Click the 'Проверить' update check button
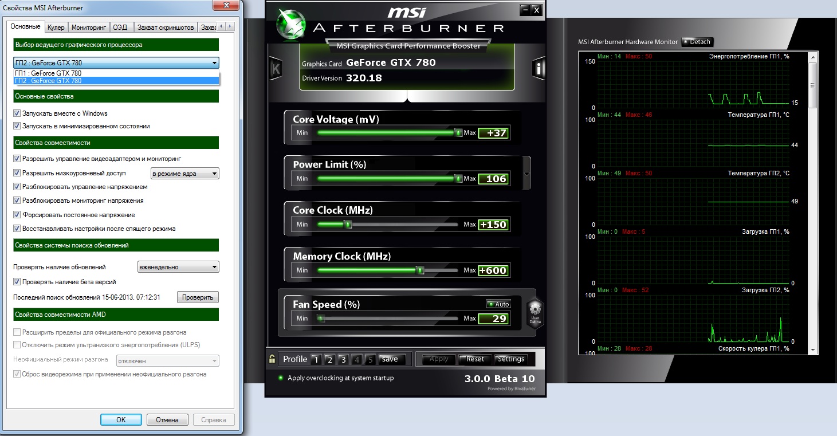 [198, 297]
